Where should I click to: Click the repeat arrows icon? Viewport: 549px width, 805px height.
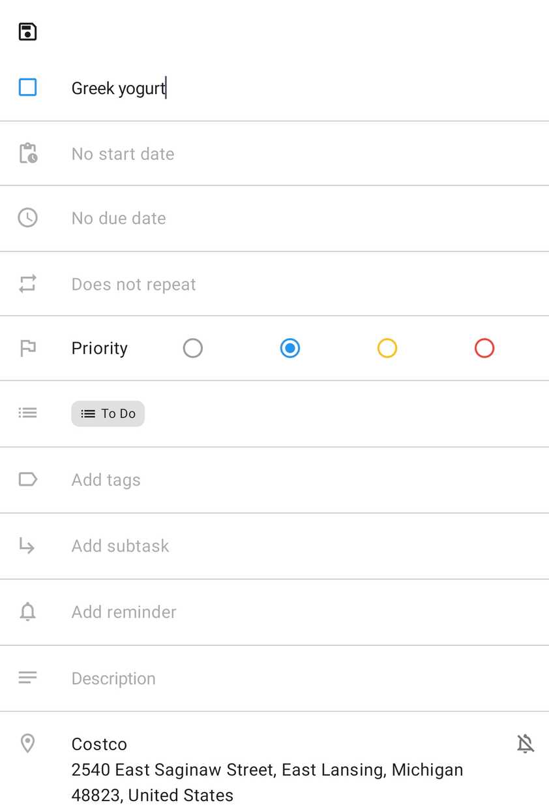pyautogui.click(x=27, y=284)
